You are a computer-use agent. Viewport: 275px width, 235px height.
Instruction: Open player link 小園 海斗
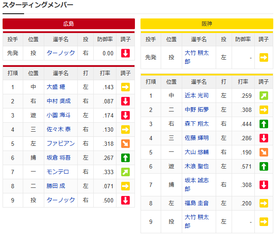58,115
